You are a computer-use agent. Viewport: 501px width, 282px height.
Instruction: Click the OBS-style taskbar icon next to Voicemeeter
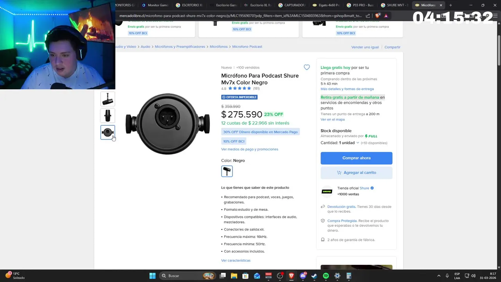(280, 276)
